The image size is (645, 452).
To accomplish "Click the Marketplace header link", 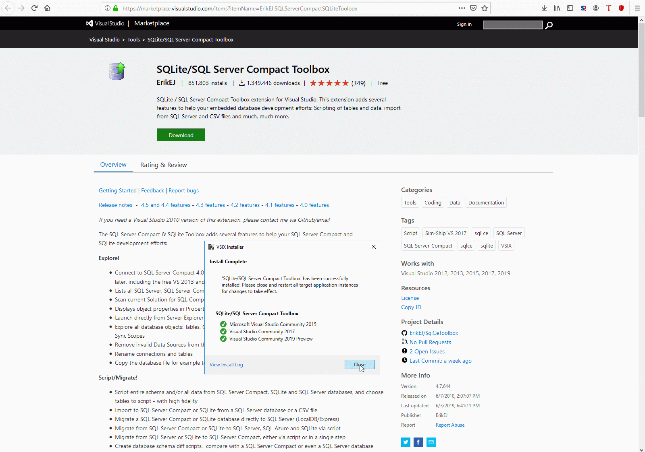I will click(152, 23).
